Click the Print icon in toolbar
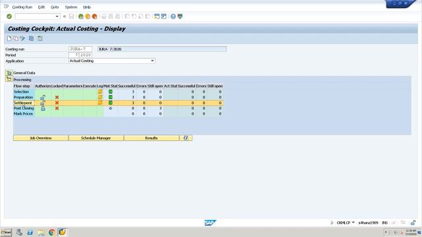This screenshot has height=237, width=422. coord(104,16)
